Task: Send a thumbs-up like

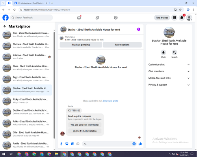Action: click(140, 144)
